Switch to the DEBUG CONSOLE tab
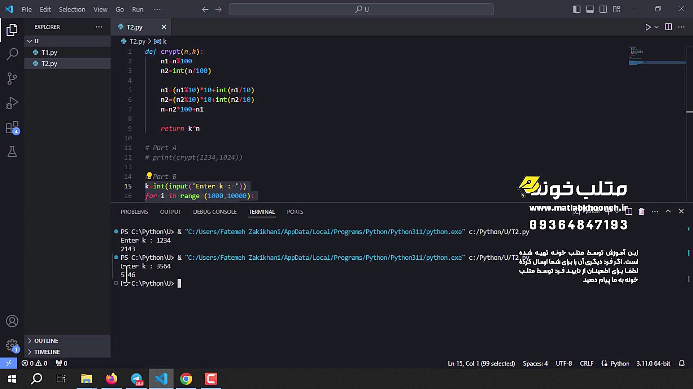Viewport: 693px width, 389px height. coord(215,212)
